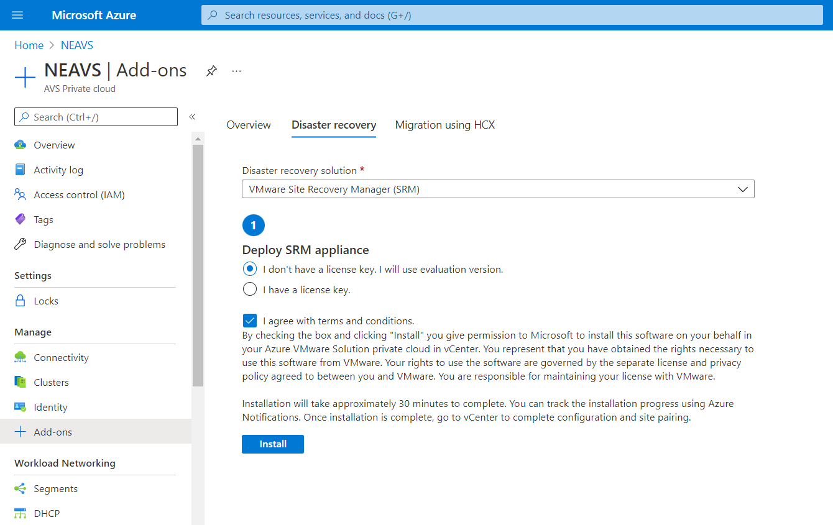Select 'I have a license key' radio
Viewport: 833px width, 525px height.
point(249,289)
